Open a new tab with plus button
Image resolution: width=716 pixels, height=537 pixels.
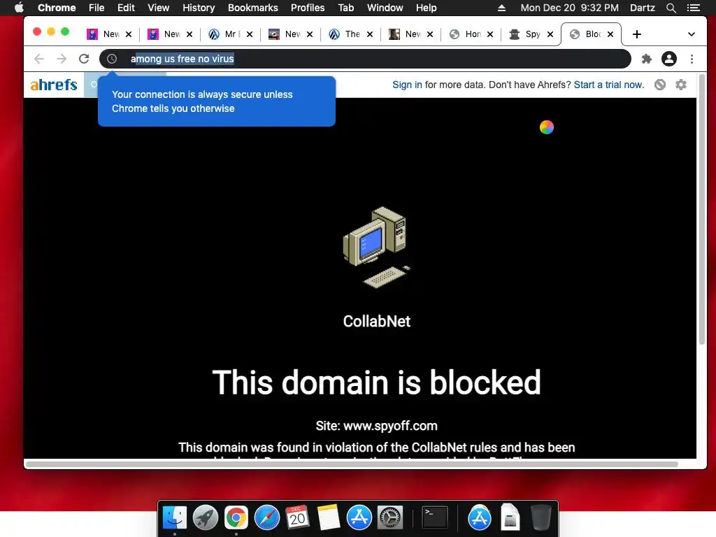(x=636, y=34)
